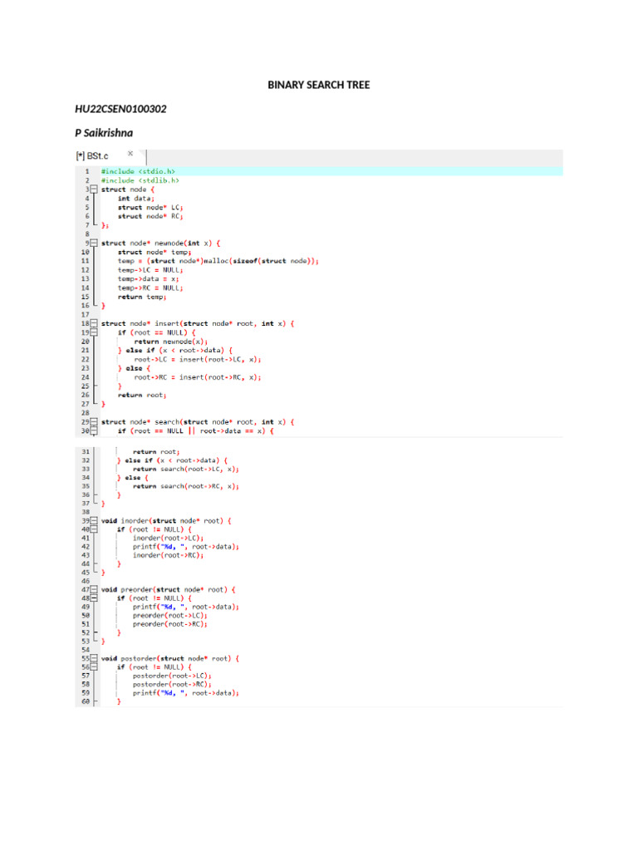Select the [*] BSt.c file tab
Screen dimensions: 638x851
[x=92, y=156]
